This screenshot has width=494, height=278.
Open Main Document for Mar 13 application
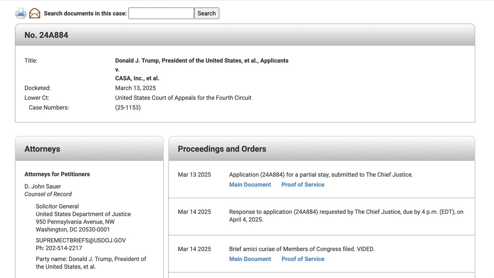coord(250,185)
